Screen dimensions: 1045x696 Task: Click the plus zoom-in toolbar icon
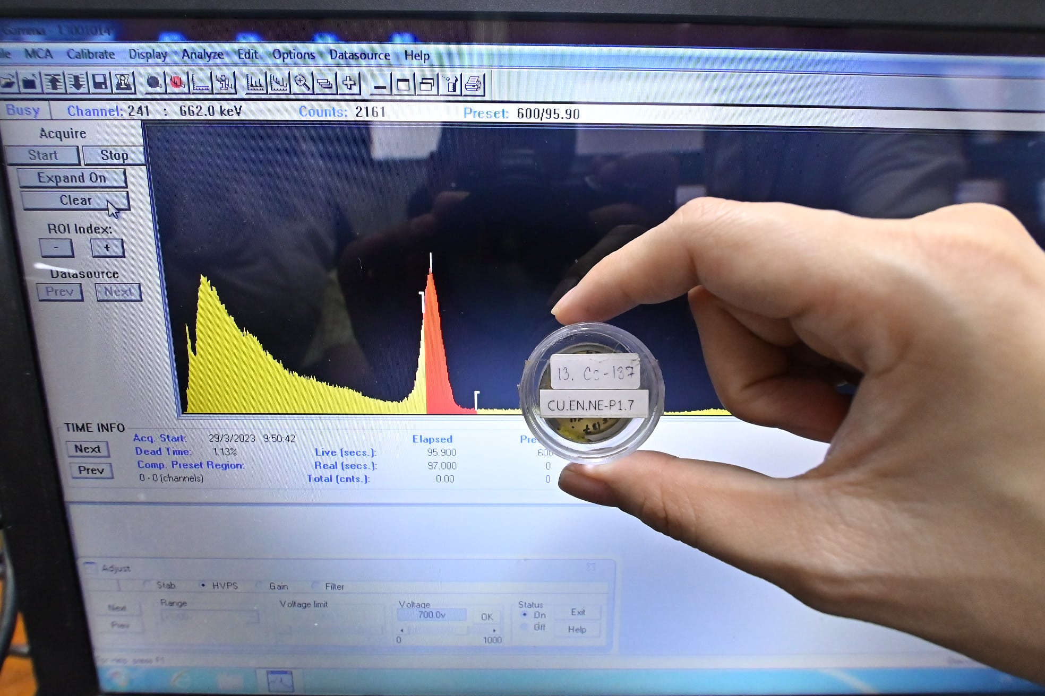coord(349,83)
